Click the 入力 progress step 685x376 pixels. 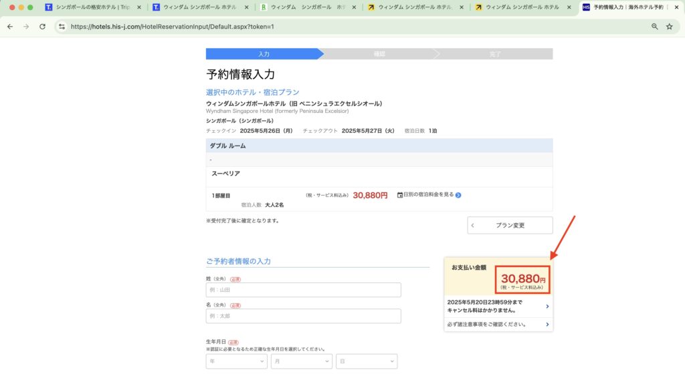coord(264,54)
